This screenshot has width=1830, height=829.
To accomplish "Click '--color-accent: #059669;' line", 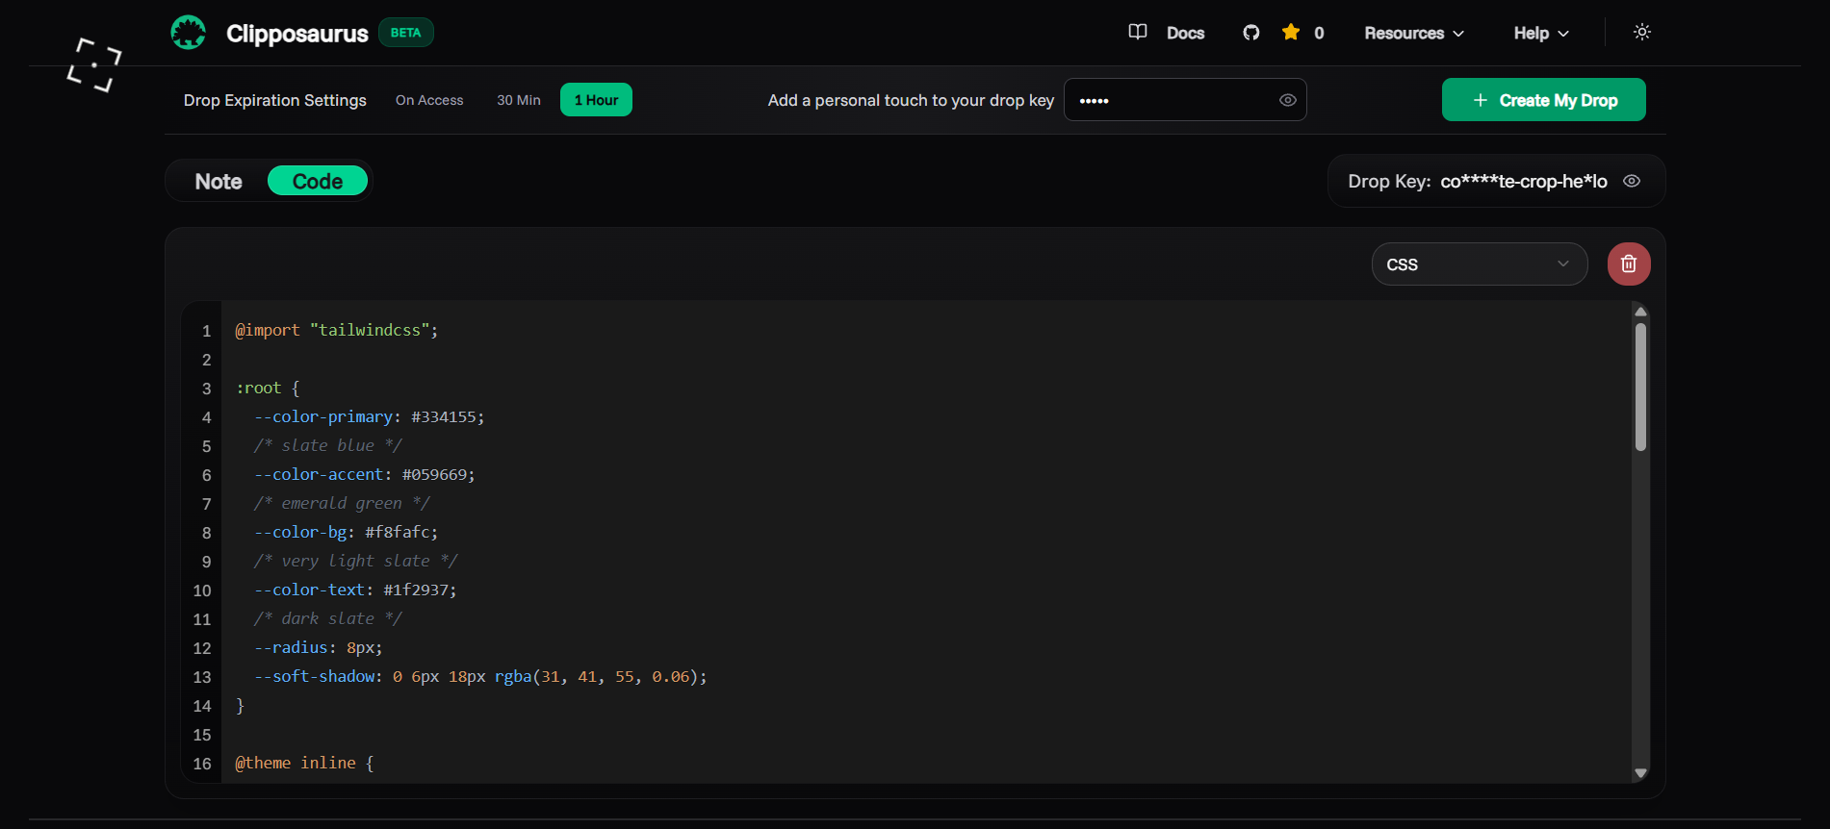I will click(365, 474).
